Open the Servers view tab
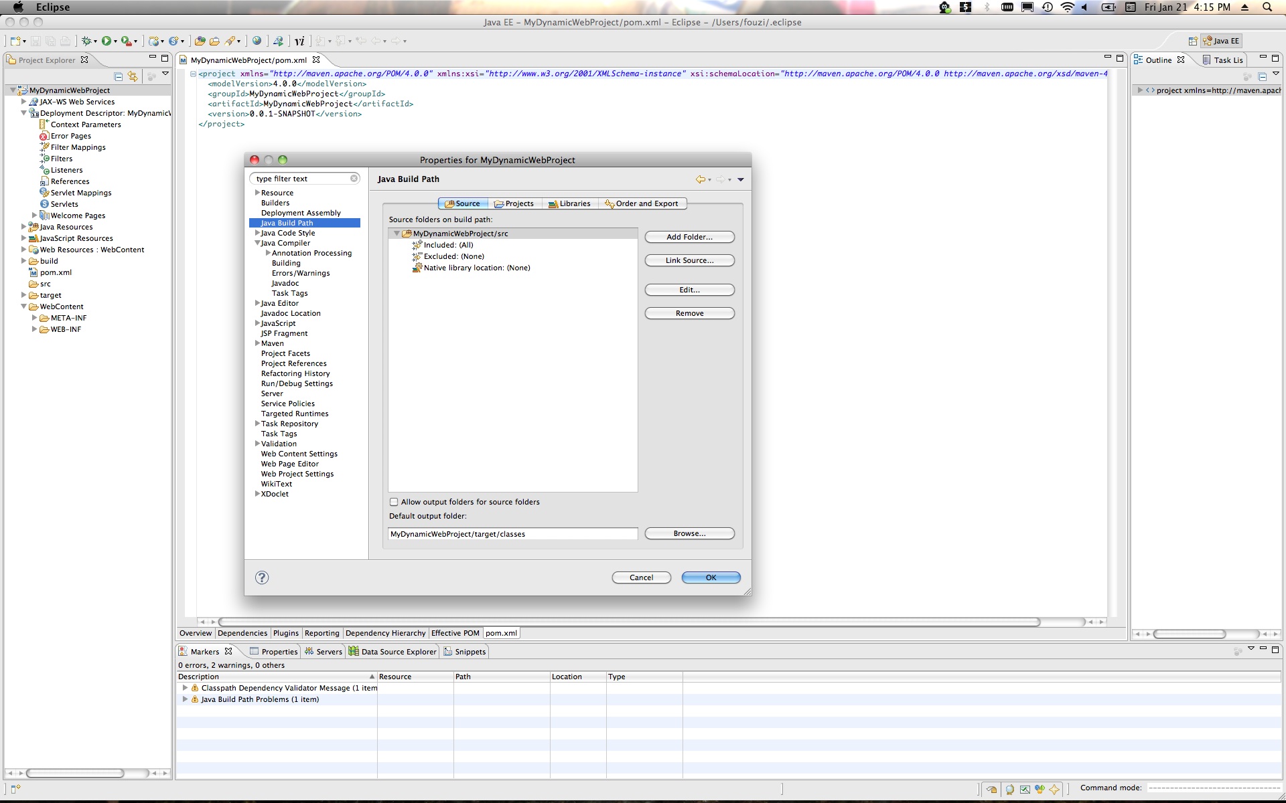 (x=323, y=652)
